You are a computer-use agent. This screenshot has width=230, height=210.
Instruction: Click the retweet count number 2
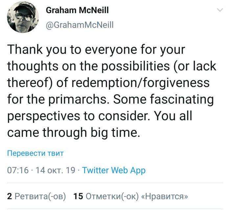tap(10, 196)
